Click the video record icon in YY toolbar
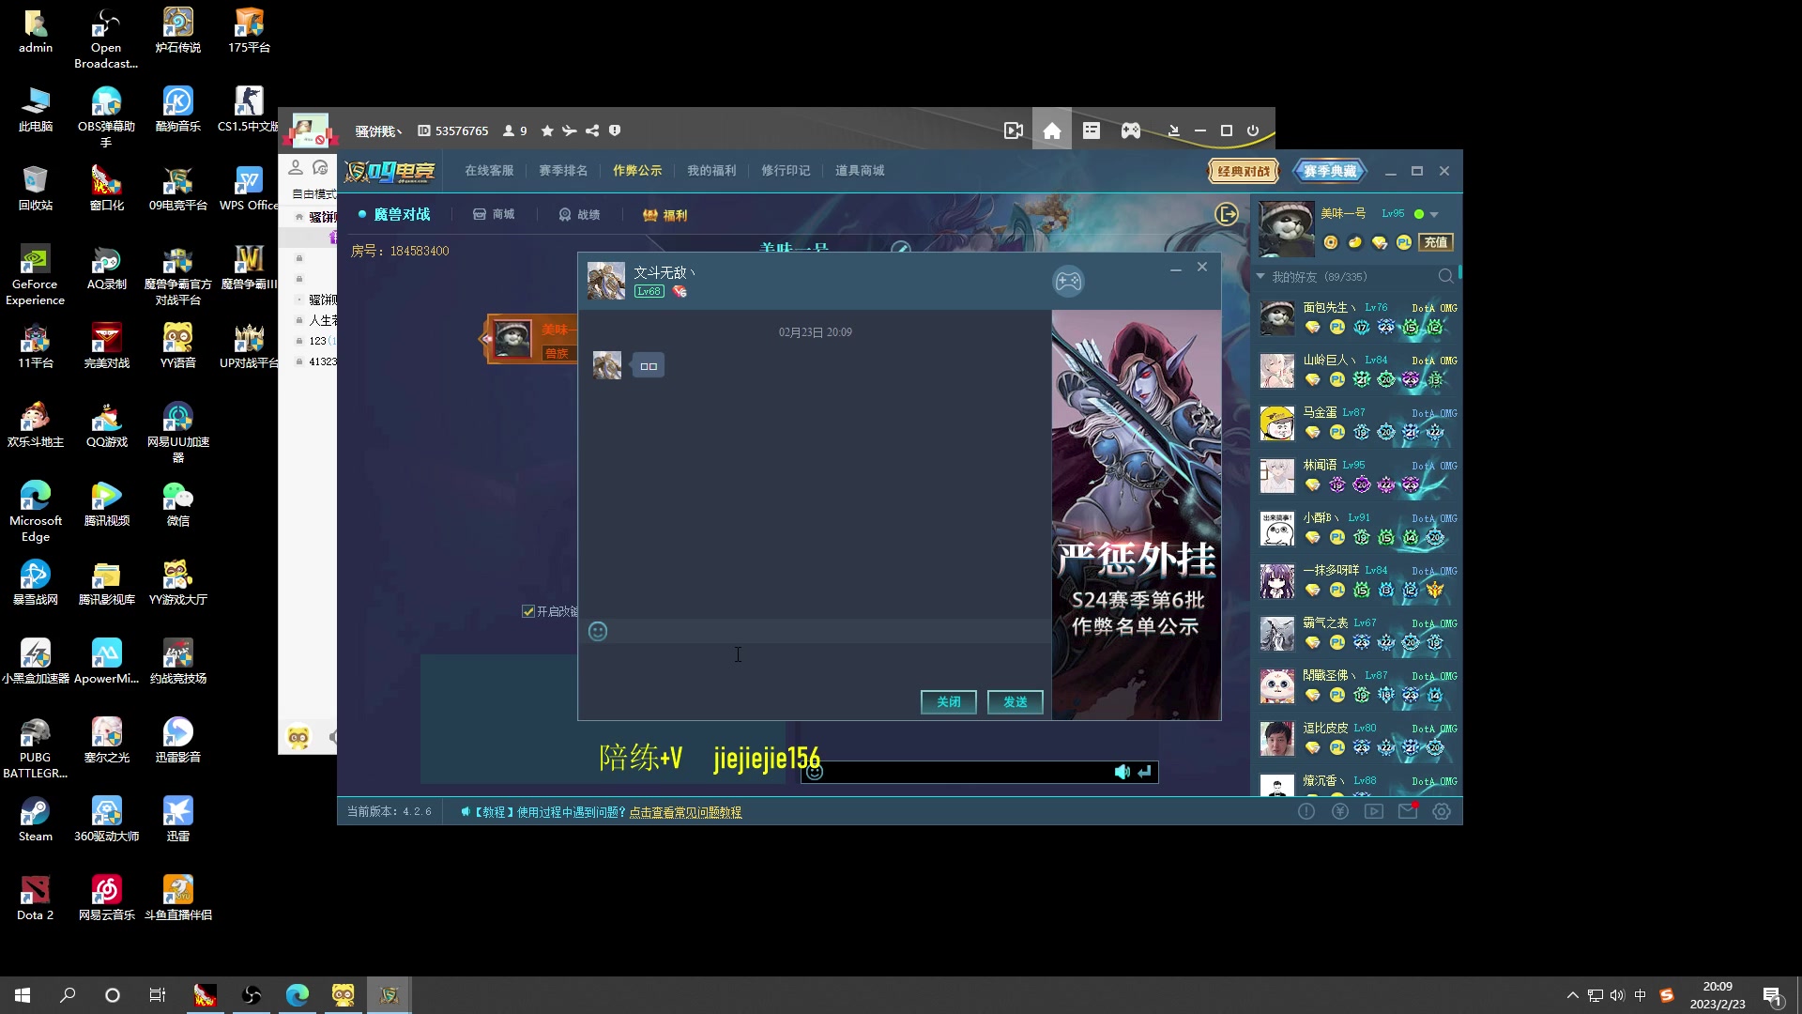 click(1014, 131)
